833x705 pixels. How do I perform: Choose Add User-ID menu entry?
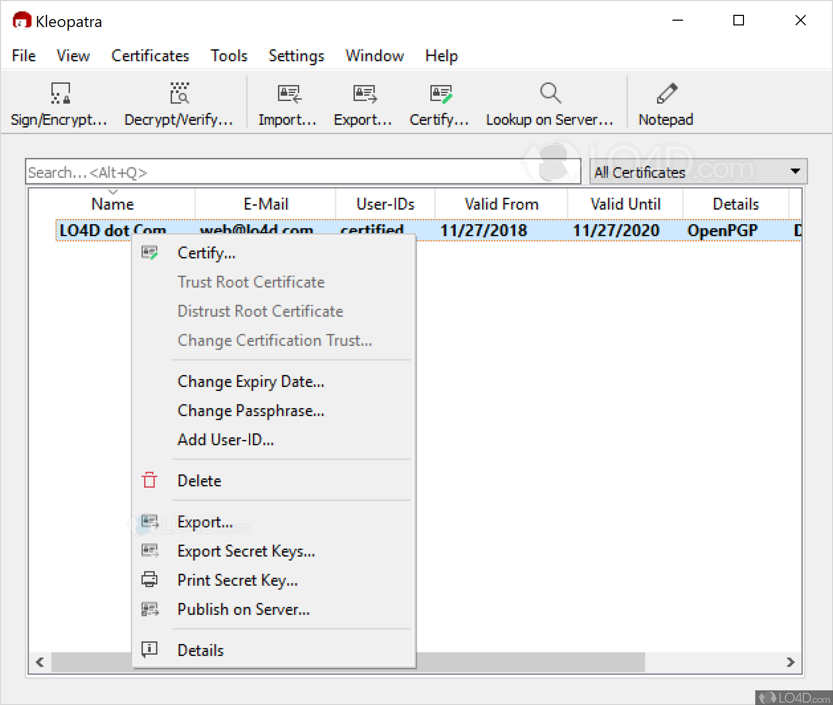point(226,440)
